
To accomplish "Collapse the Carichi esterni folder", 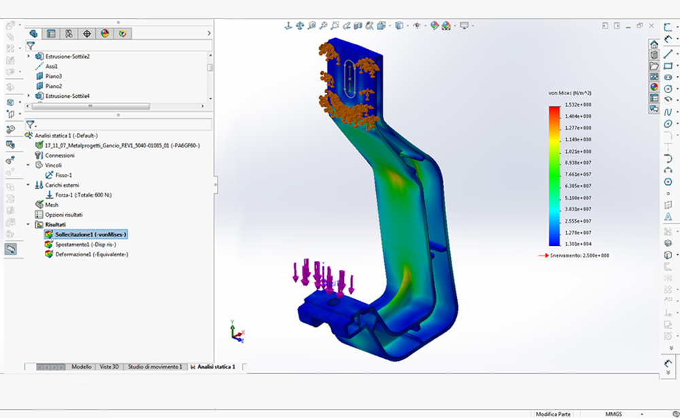I will [29, 185].
